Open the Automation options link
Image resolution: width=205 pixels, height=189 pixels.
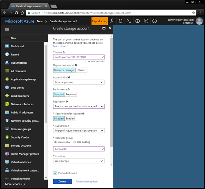pos(86,181)
